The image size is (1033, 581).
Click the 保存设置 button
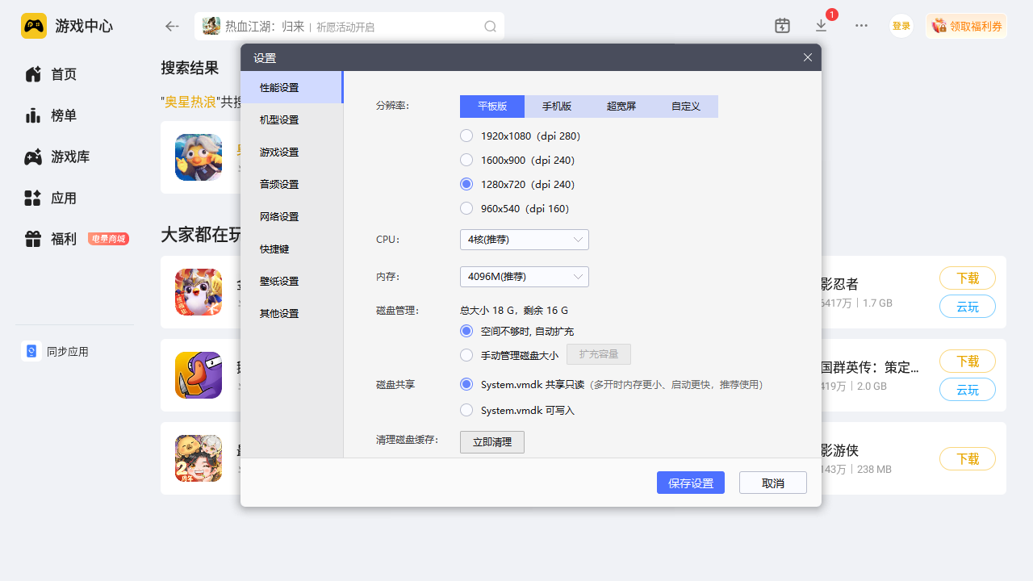point(690,483)
